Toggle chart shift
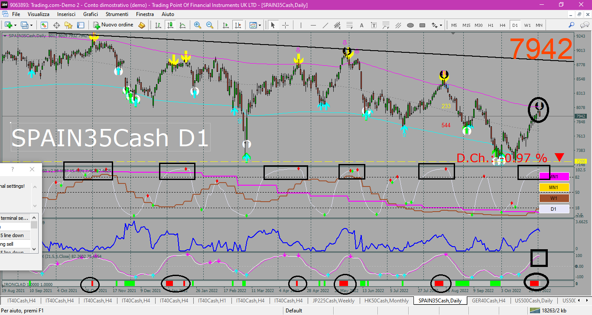Image resolution: width=592 pixels, height=315 pixels. [x=237, y=25]
